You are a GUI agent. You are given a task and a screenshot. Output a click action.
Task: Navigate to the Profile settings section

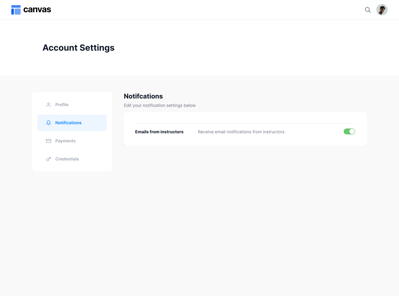coord(62,104)
